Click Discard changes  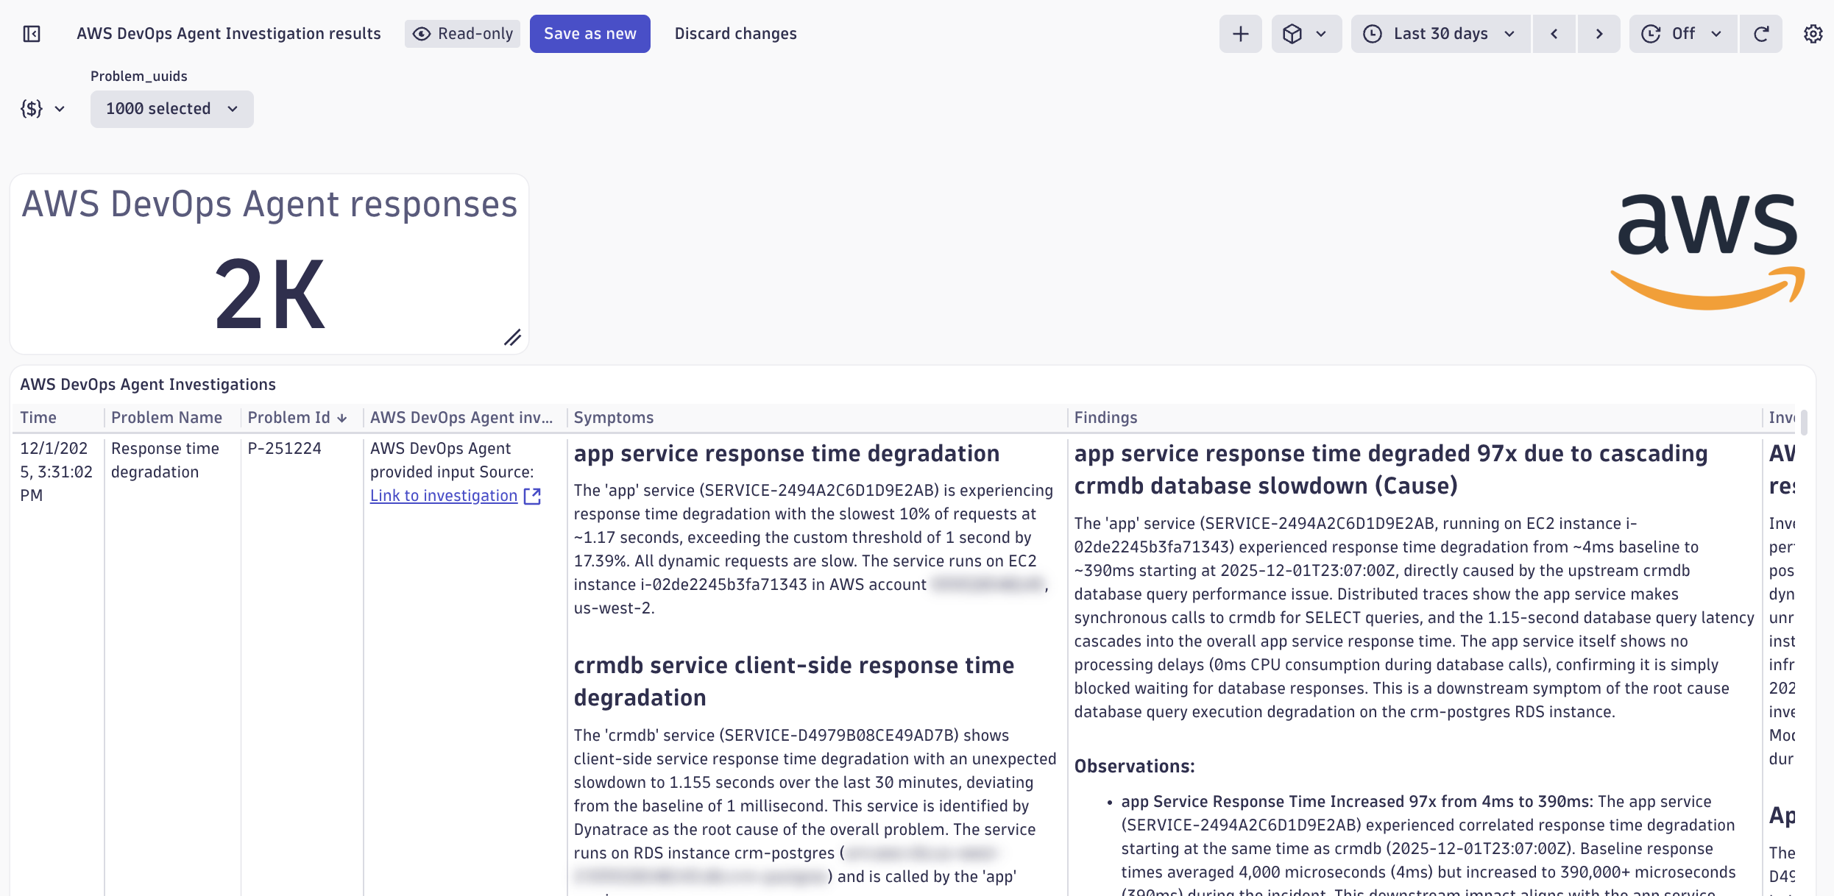pyautogui.click(x=735, y=34)
